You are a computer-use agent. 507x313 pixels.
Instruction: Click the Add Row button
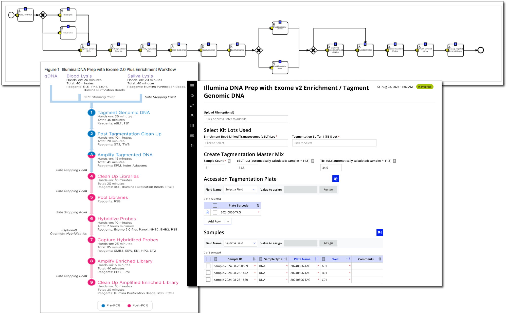pyautogui.click(x=214, y=222)
